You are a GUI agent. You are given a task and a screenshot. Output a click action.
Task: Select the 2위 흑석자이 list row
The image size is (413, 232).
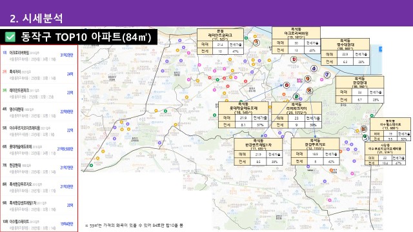tap(39, 75)
